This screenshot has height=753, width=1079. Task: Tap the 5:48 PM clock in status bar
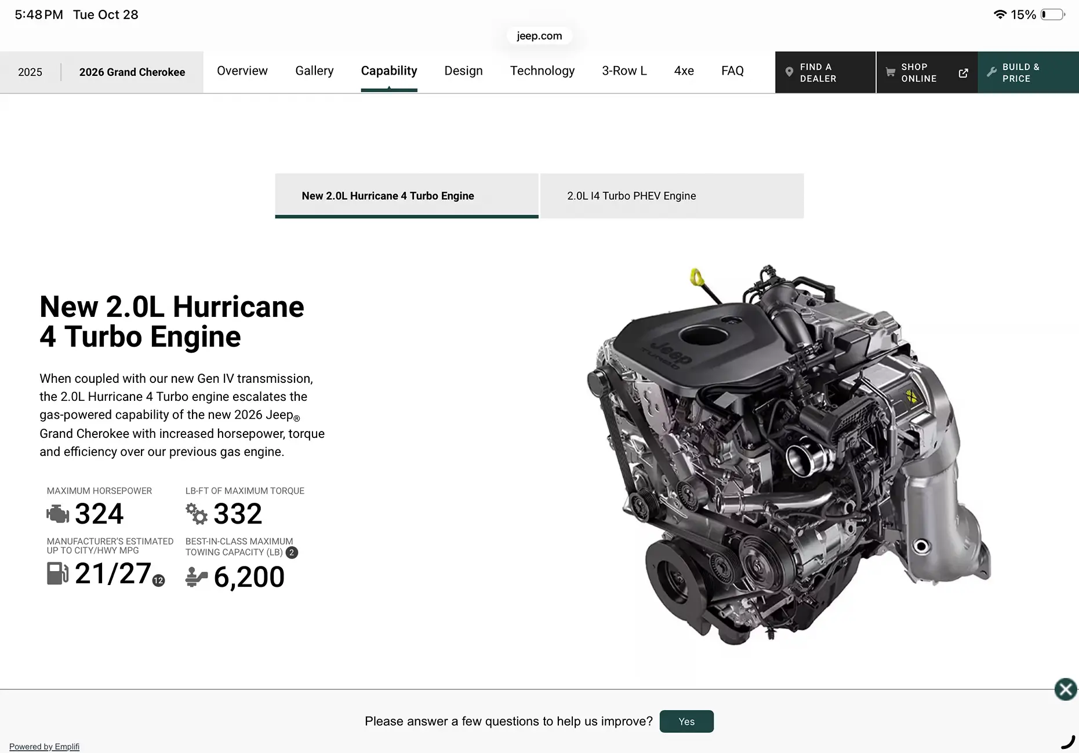click(x=39, y=14)
